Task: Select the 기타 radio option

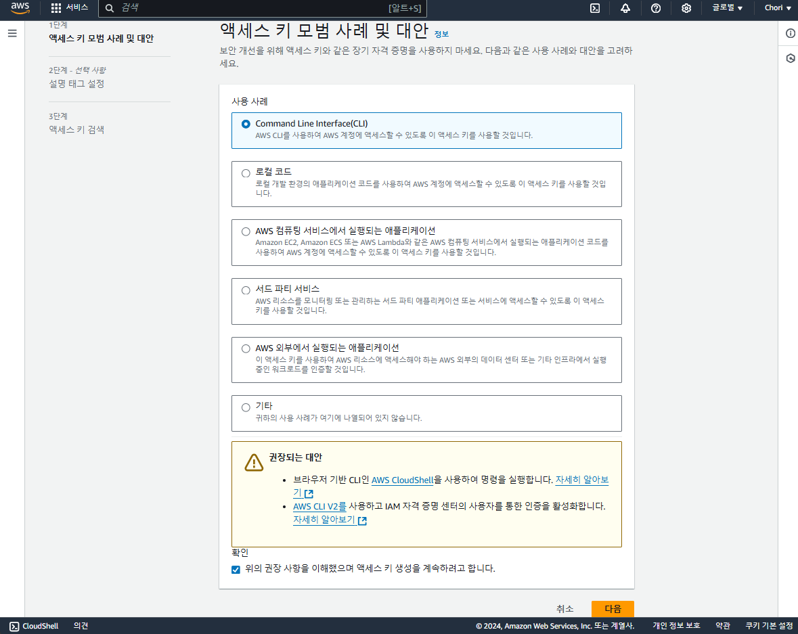Action: tap(246, 407)
